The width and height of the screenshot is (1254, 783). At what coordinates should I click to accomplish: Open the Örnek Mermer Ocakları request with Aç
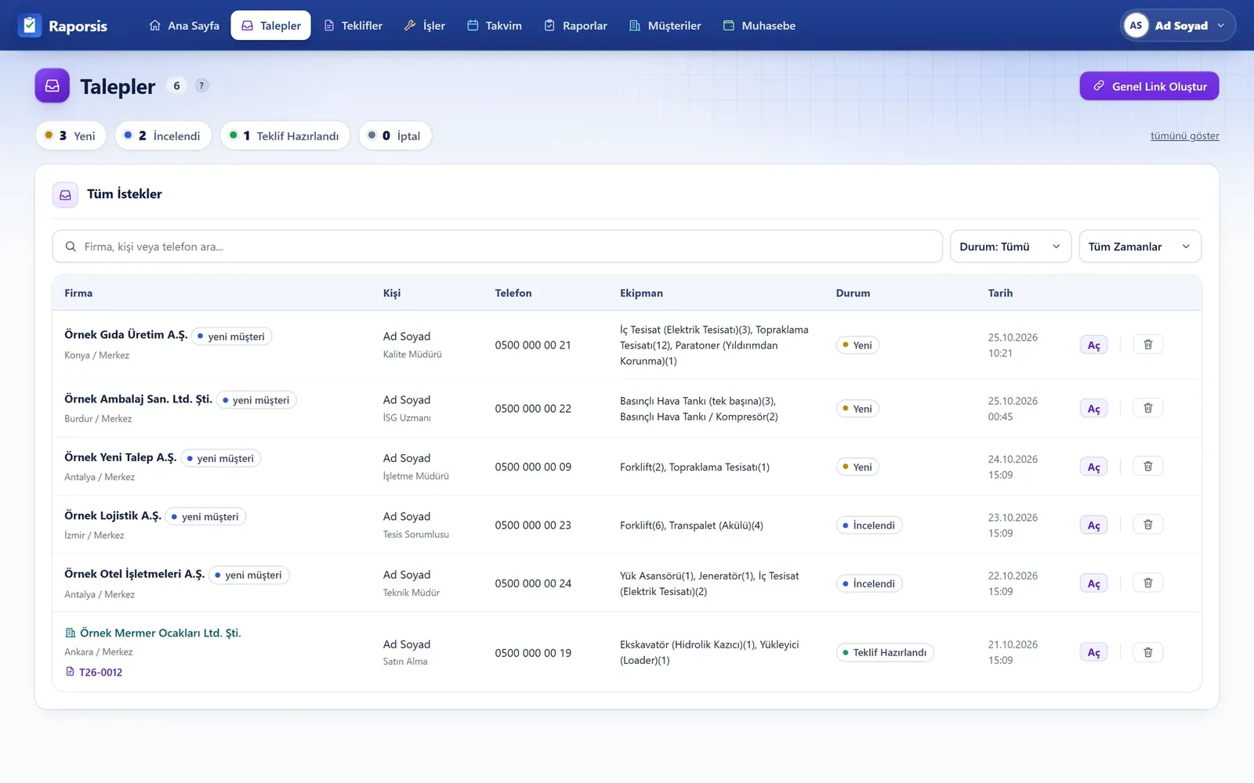point(1093,652)
